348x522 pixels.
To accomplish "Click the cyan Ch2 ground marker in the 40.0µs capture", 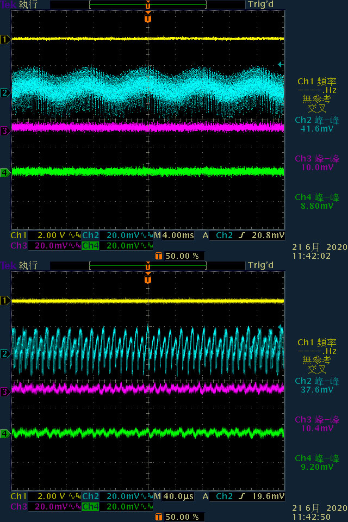I will coord(5,353).
